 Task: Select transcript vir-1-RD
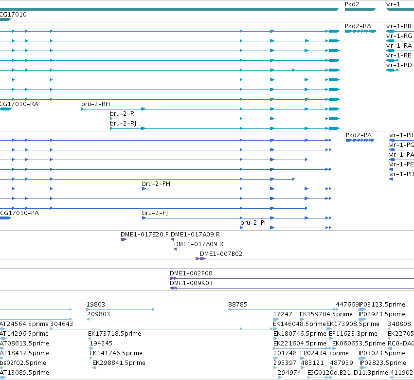coord(399,66)
